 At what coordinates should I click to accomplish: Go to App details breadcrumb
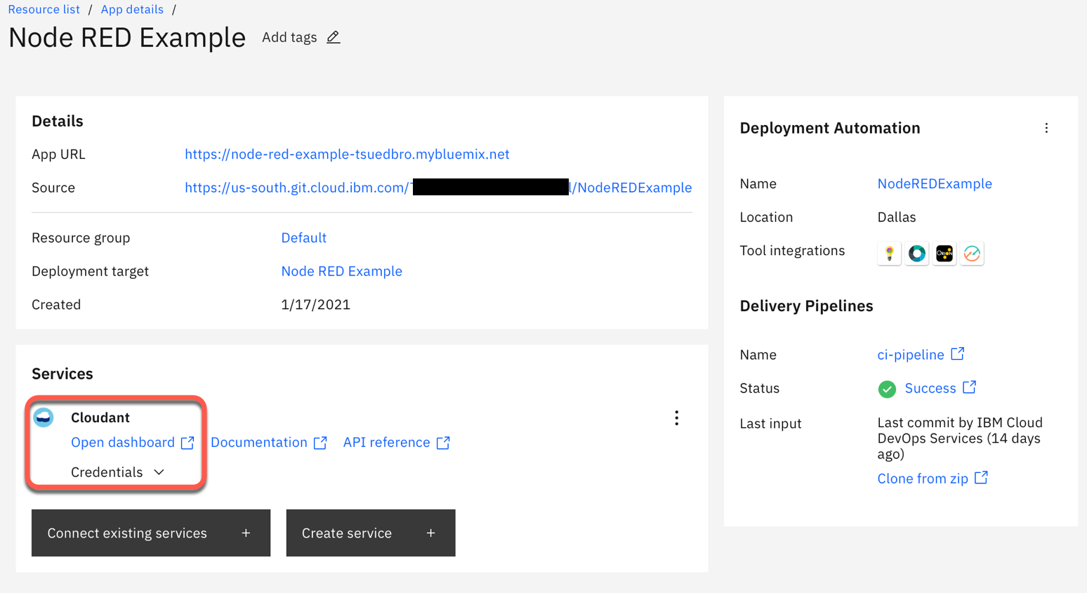[132, 9]
